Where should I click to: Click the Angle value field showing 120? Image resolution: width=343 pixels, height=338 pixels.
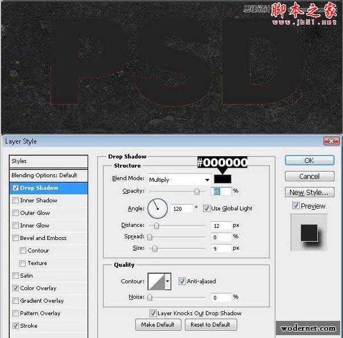[x=182, y=209]
